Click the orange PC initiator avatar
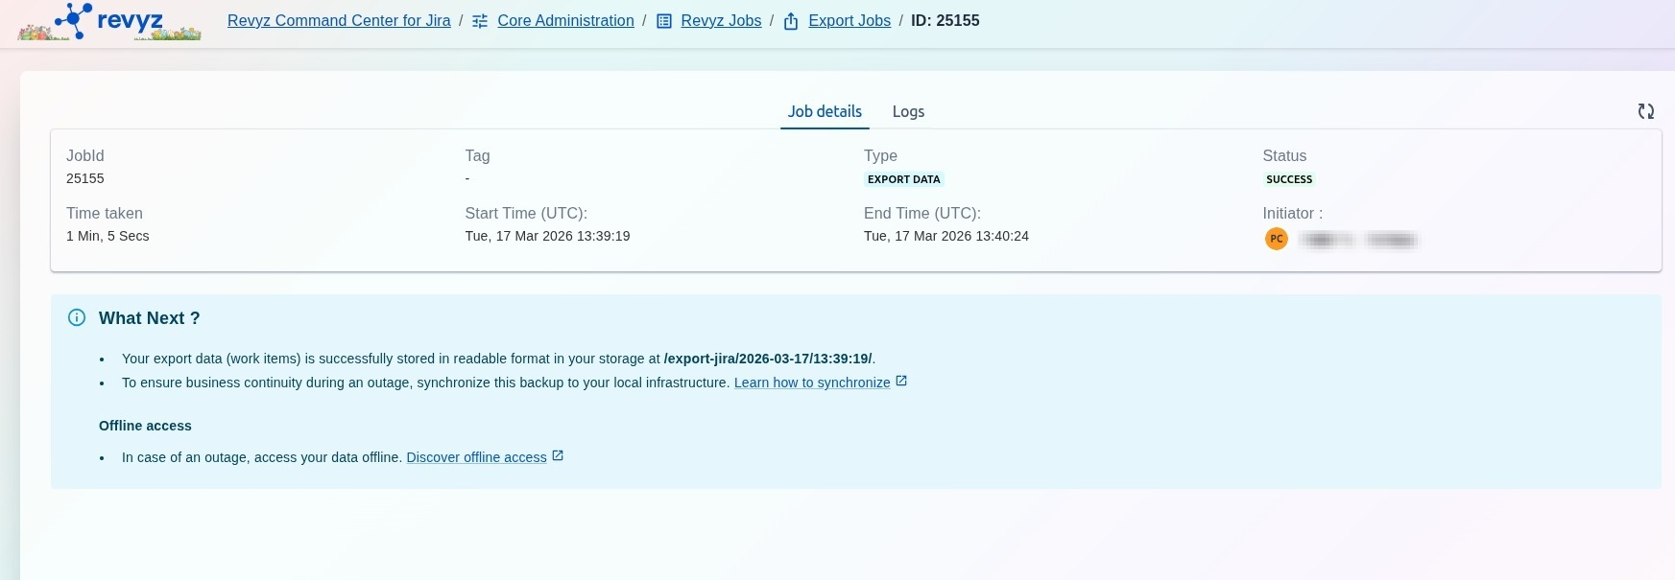 tap(1276, 239)
